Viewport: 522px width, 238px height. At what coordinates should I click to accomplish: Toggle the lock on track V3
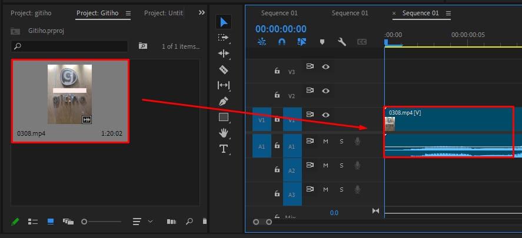tap(277, 71)
